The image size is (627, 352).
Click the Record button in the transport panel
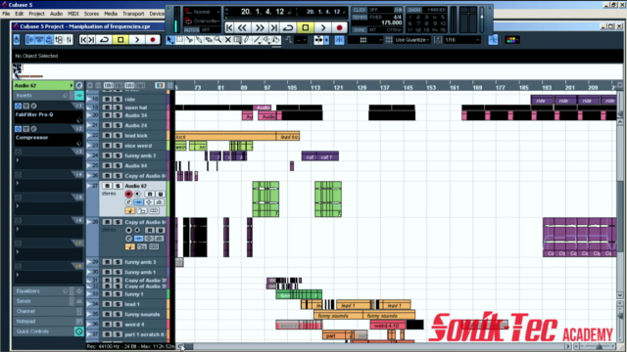(340, 27)
